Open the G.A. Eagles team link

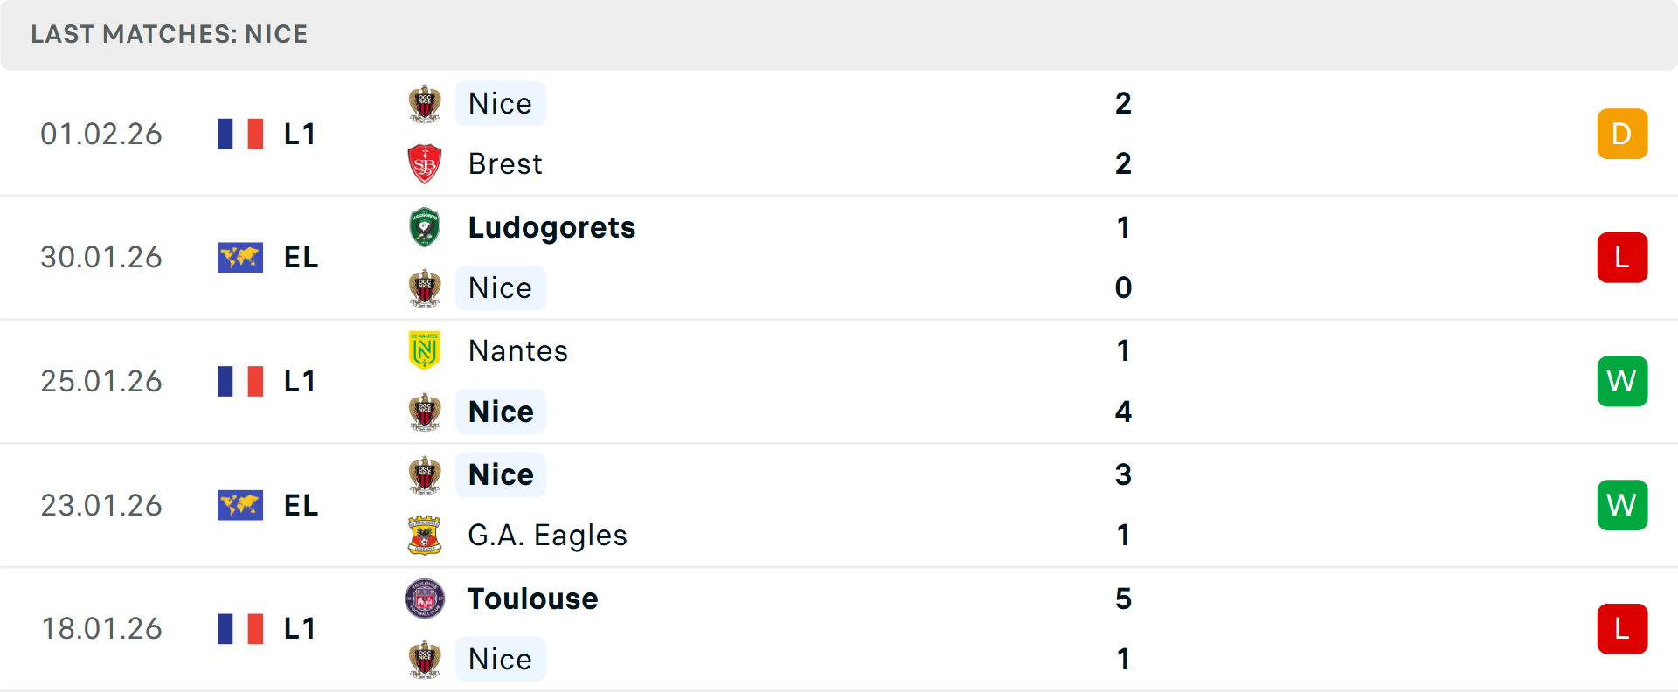click(547, 535)
